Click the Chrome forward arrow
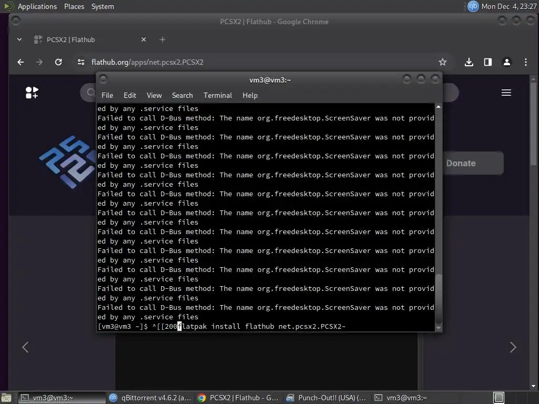 39,62
